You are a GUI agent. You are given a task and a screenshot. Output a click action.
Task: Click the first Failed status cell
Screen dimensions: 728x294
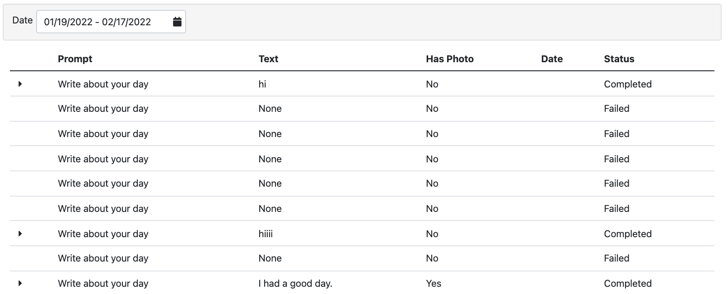point(616,108)
